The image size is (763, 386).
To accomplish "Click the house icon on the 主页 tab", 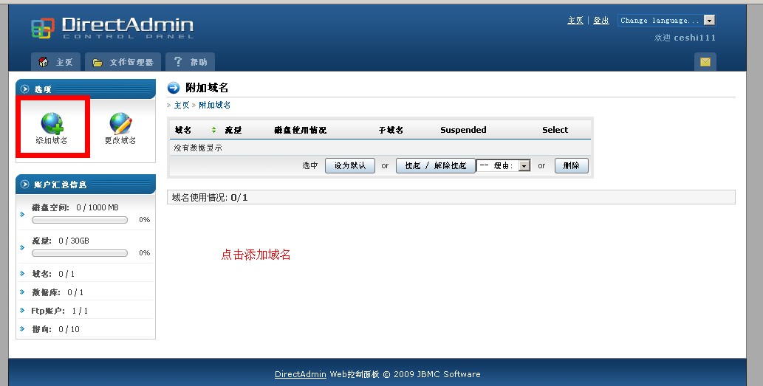I will [x=44, y=62].
